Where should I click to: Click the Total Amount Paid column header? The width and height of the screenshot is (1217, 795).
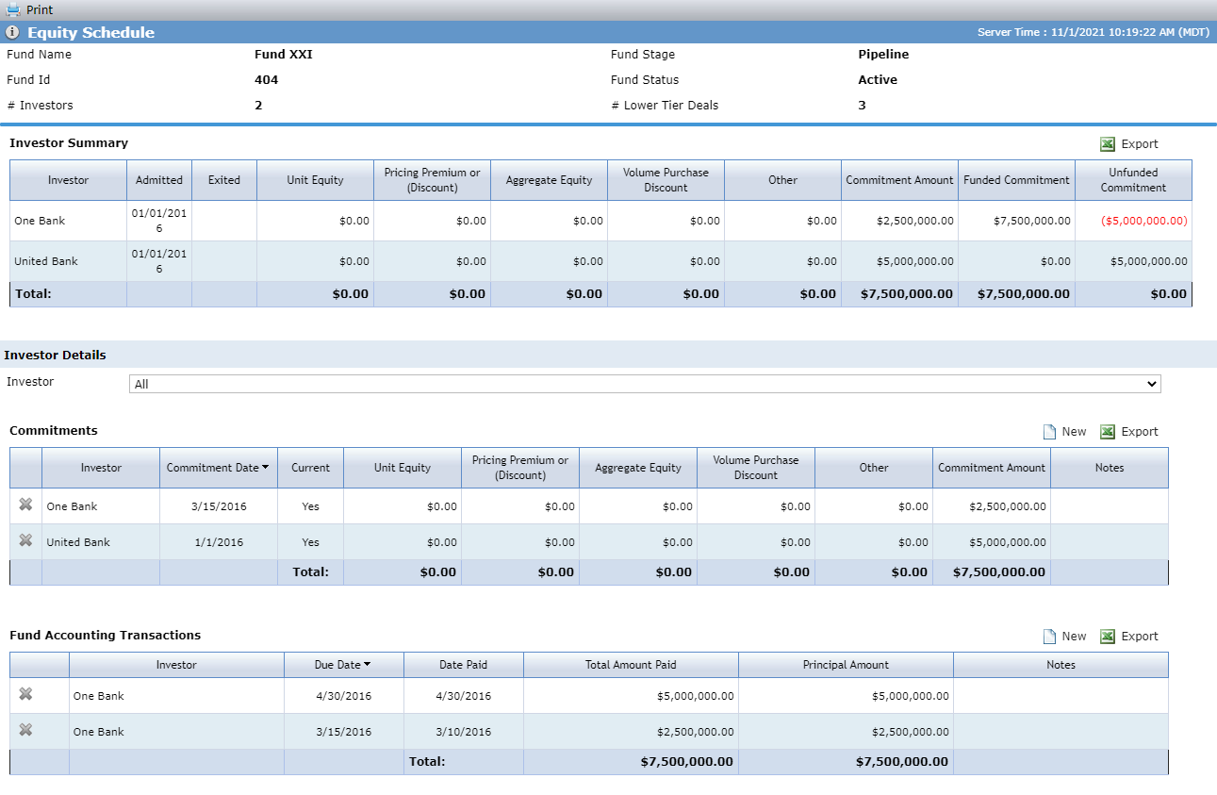(631, 665)
